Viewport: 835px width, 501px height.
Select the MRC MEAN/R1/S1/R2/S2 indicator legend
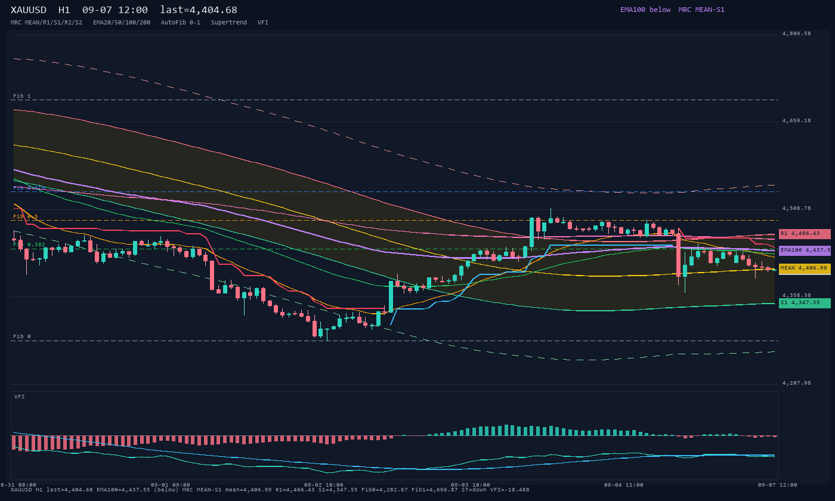point(47,23)
